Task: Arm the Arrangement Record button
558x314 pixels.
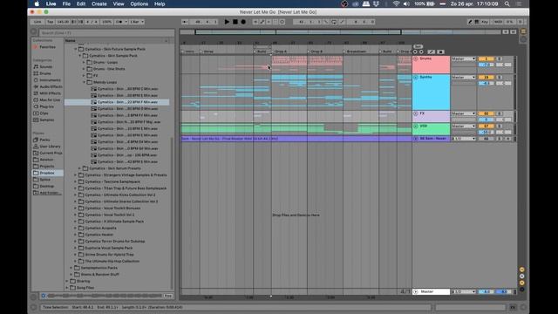Action: pos(243,22)
